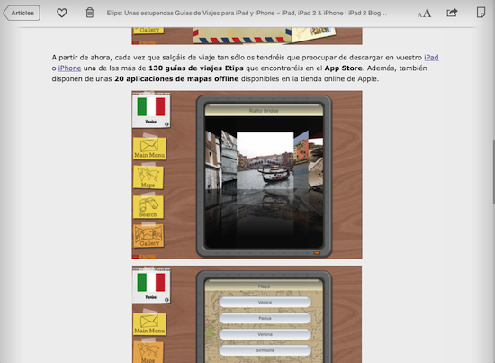The height and width of the screenshot is (363, 495).
Task: Favorite this article with the heart icon
Action: 61,13
